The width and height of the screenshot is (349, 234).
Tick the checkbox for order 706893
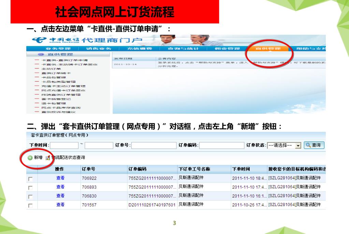(x=30, y=188)
